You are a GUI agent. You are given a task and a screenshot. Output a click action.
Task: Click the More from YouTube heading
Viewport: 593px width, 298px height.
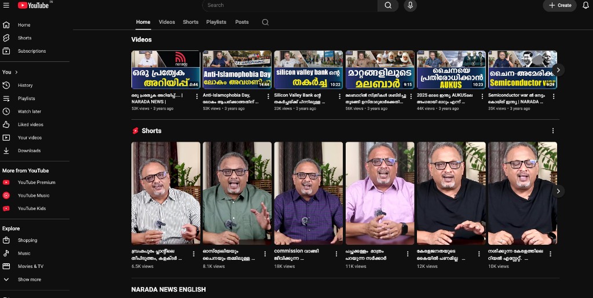coord(25,171)
